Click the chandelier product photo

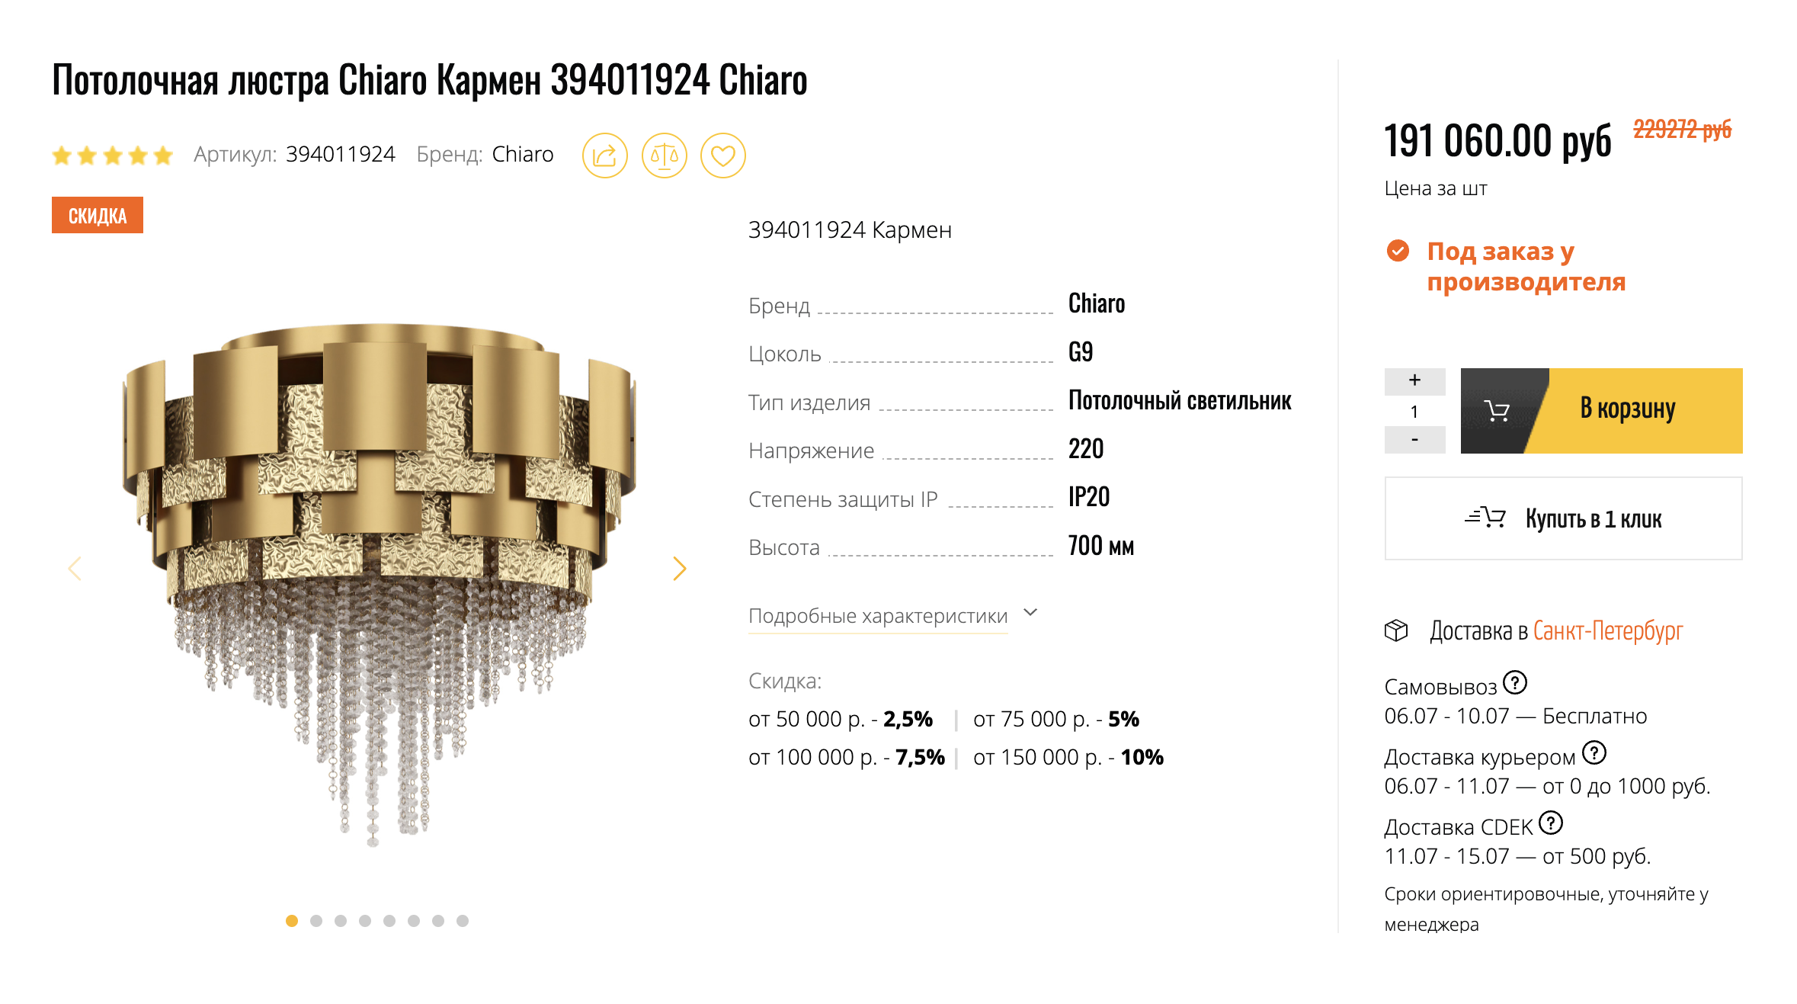point(379,583)
